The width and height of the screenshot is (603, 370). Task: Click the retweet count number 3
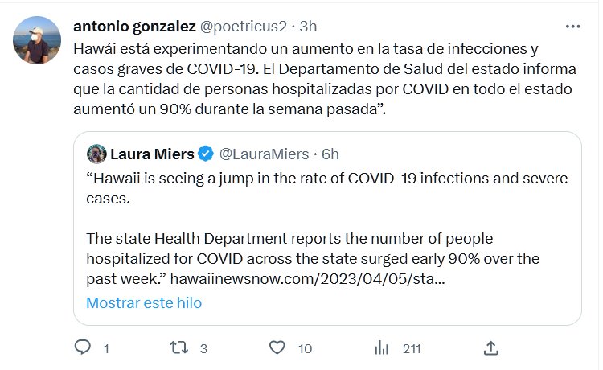(x=203, y=348)
